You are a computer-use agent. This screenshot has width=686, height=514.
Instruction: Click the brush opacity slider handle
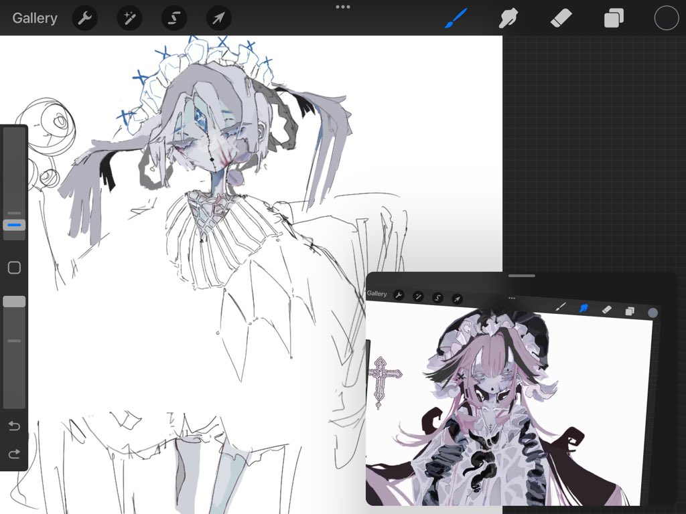tap(15, 302)
